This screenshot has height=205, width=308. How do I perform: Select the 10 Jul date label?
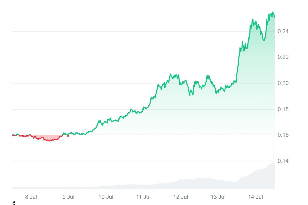point(106,197)
